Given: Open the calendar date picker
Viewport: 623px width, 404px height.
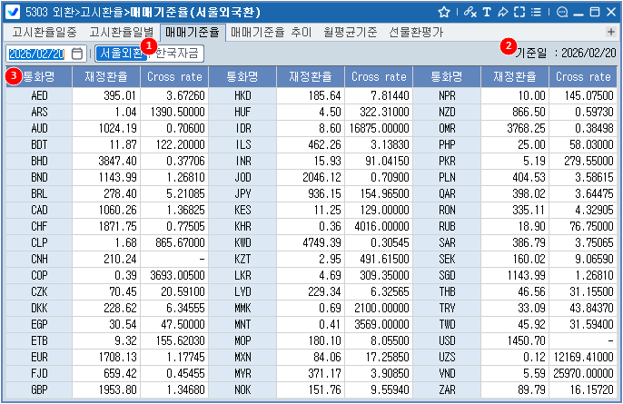Looking at the screenshot, I should [77, 54].
